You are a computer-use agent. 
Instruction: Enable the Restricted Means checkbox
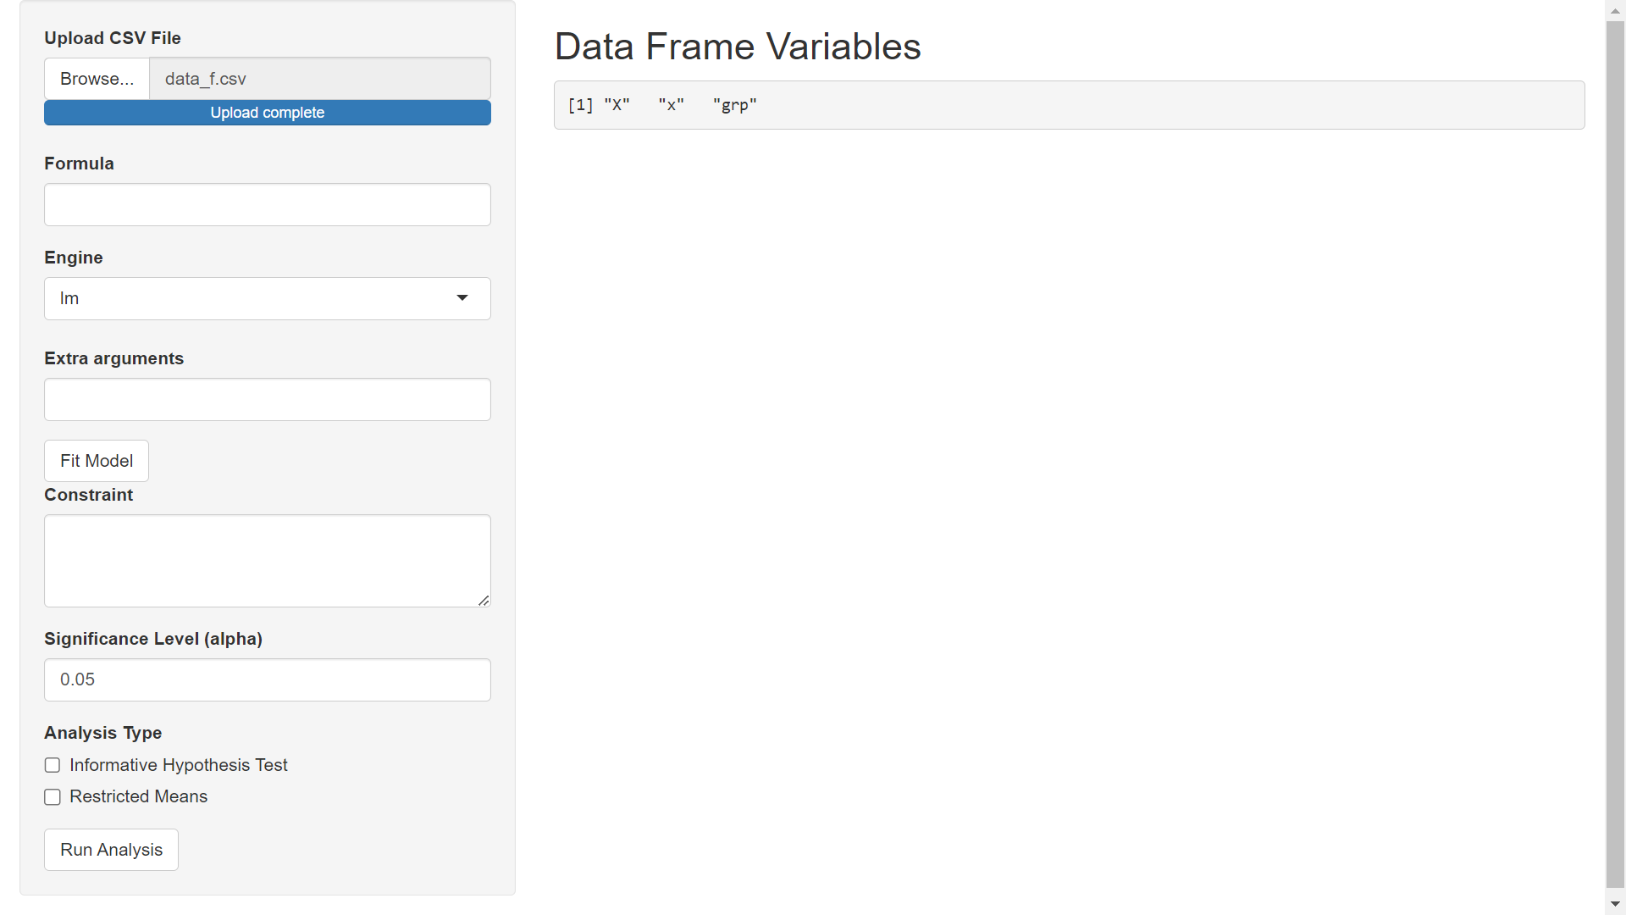coord(53,797)
